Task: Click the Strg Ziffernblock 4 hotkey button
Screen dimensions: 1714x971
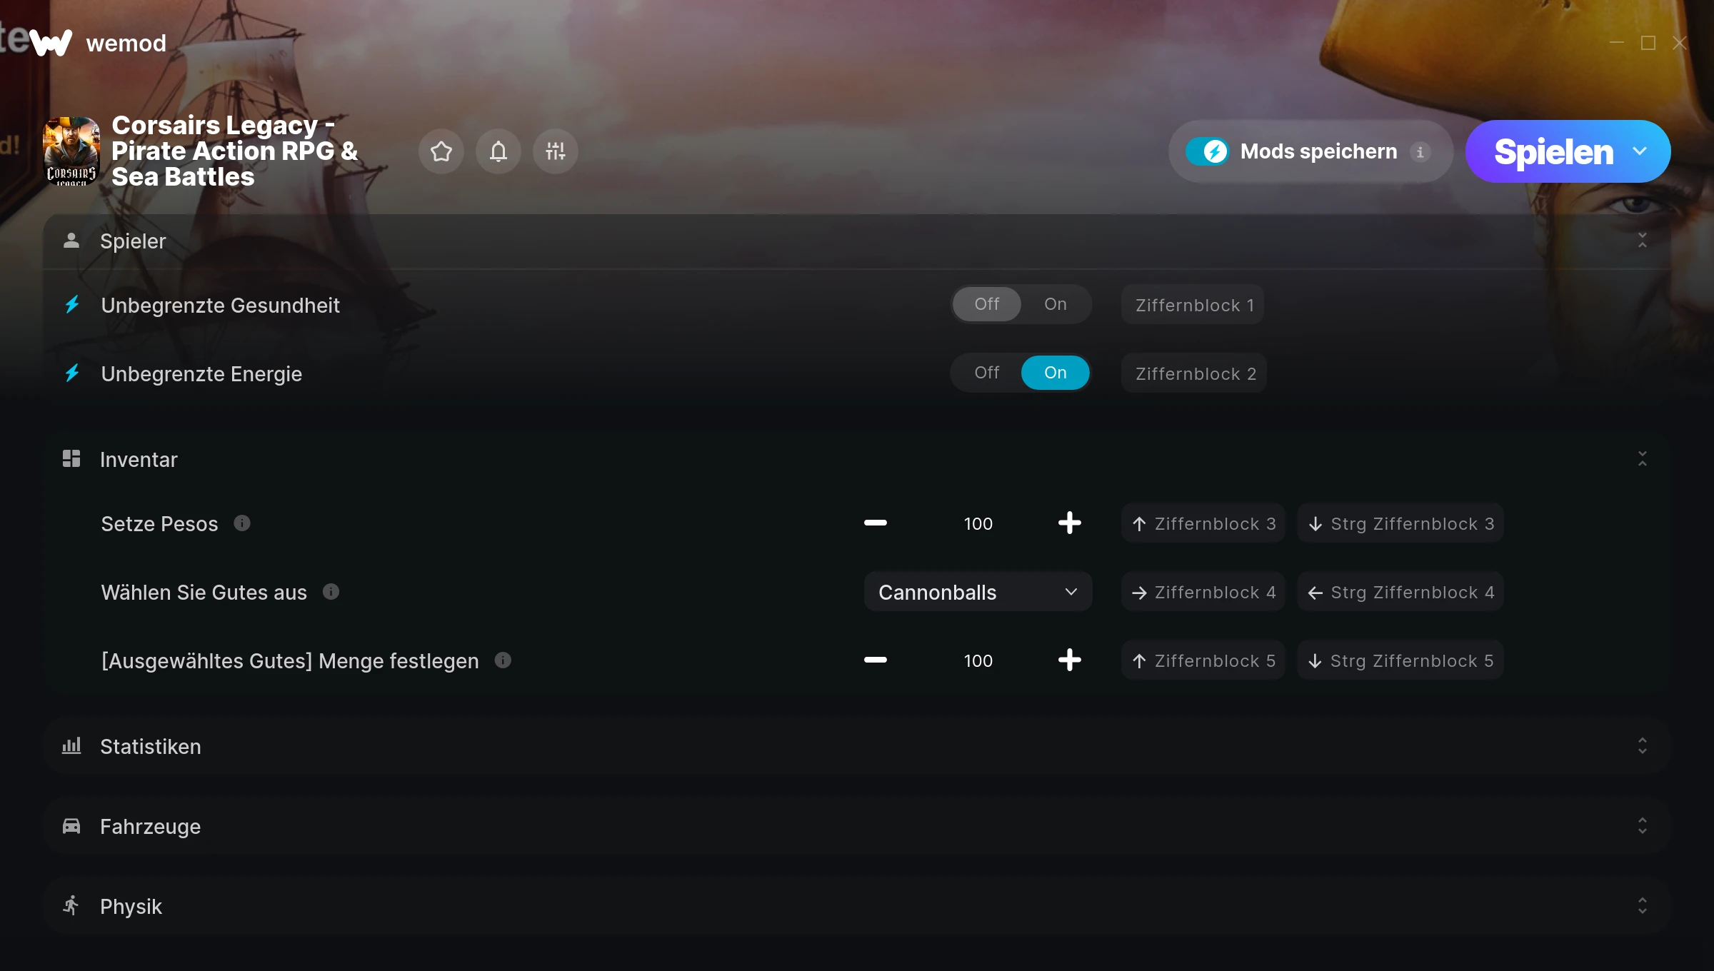Action: (1400, 592)
